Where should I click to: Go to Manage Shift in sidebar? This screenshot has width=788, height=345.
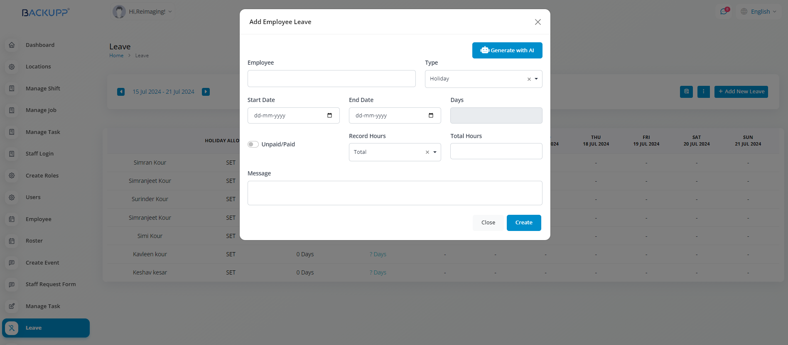tap(43, 88)
